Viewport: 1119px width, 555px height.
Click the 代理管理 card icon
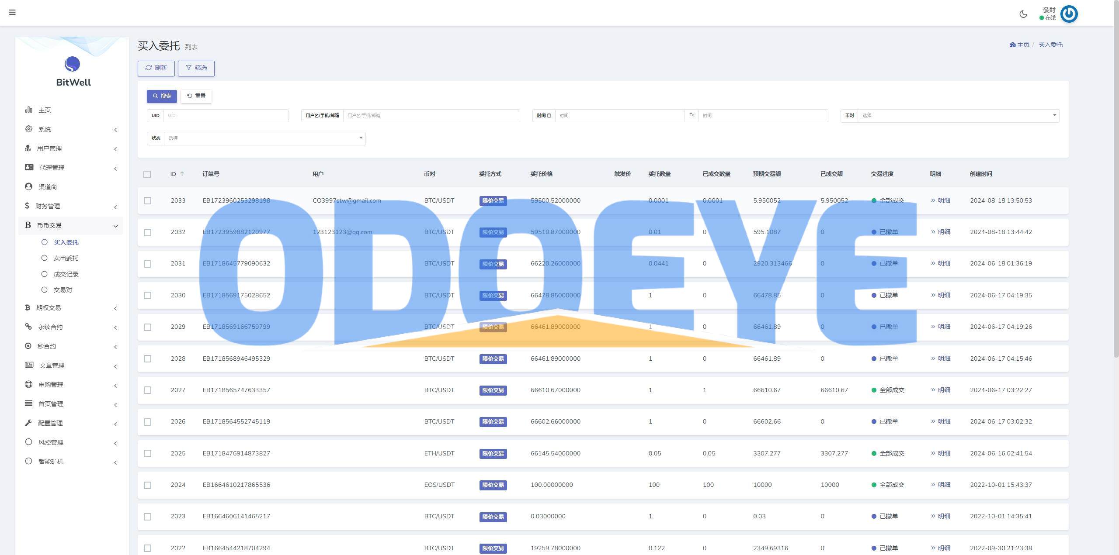click(x=29, y=167)
